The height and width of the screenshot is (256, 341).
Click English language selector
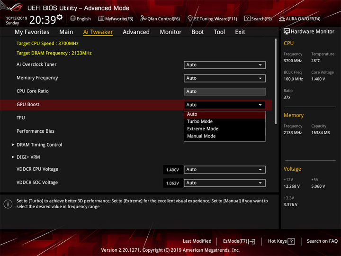(84, 18)
